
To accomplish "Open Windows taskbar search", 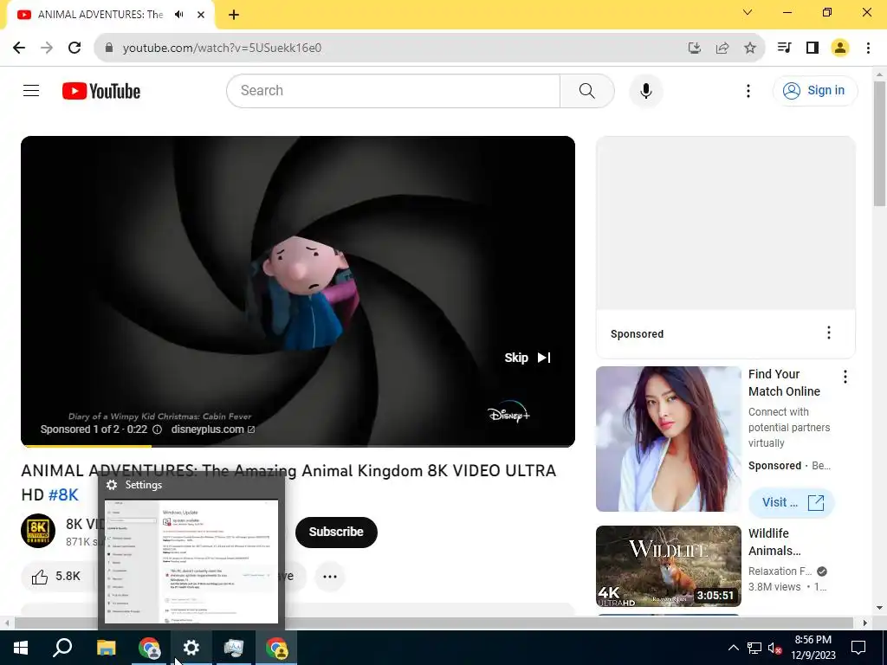I will click(x=62, y=648).
